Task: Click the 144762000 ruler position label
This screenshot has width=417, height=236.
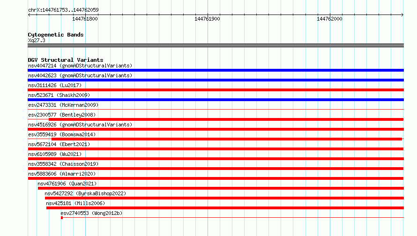Action: click(329, 19)
